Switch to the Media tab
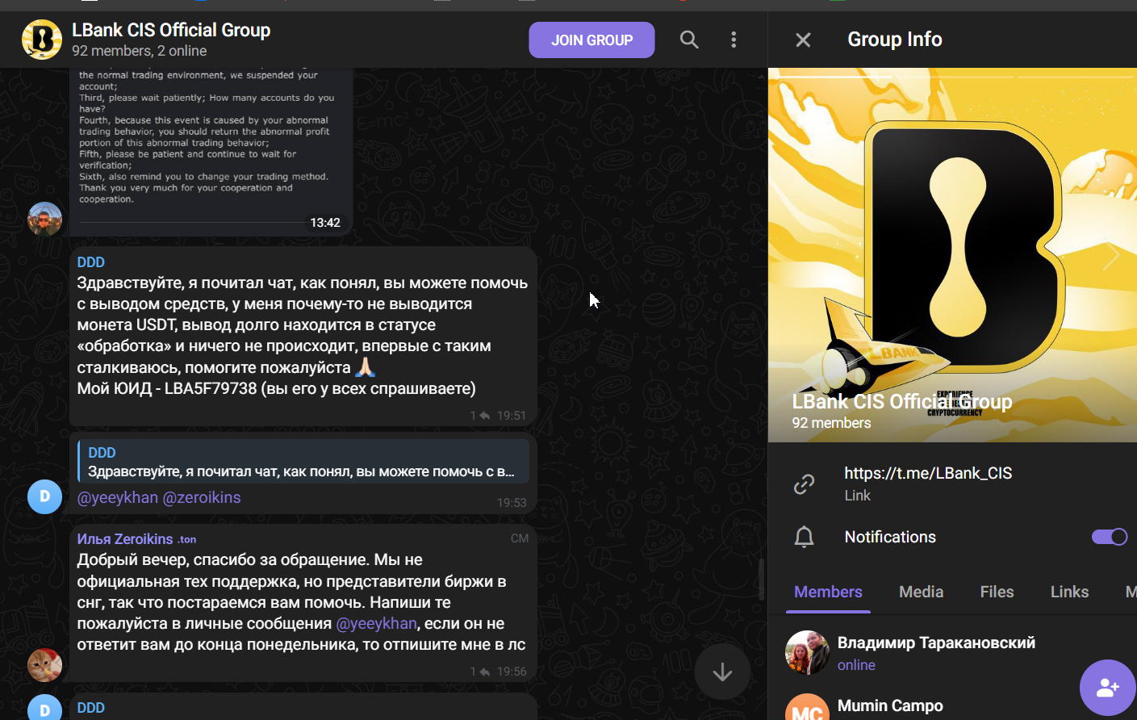Screen dimensions: 1137x720 pos(921,592)
